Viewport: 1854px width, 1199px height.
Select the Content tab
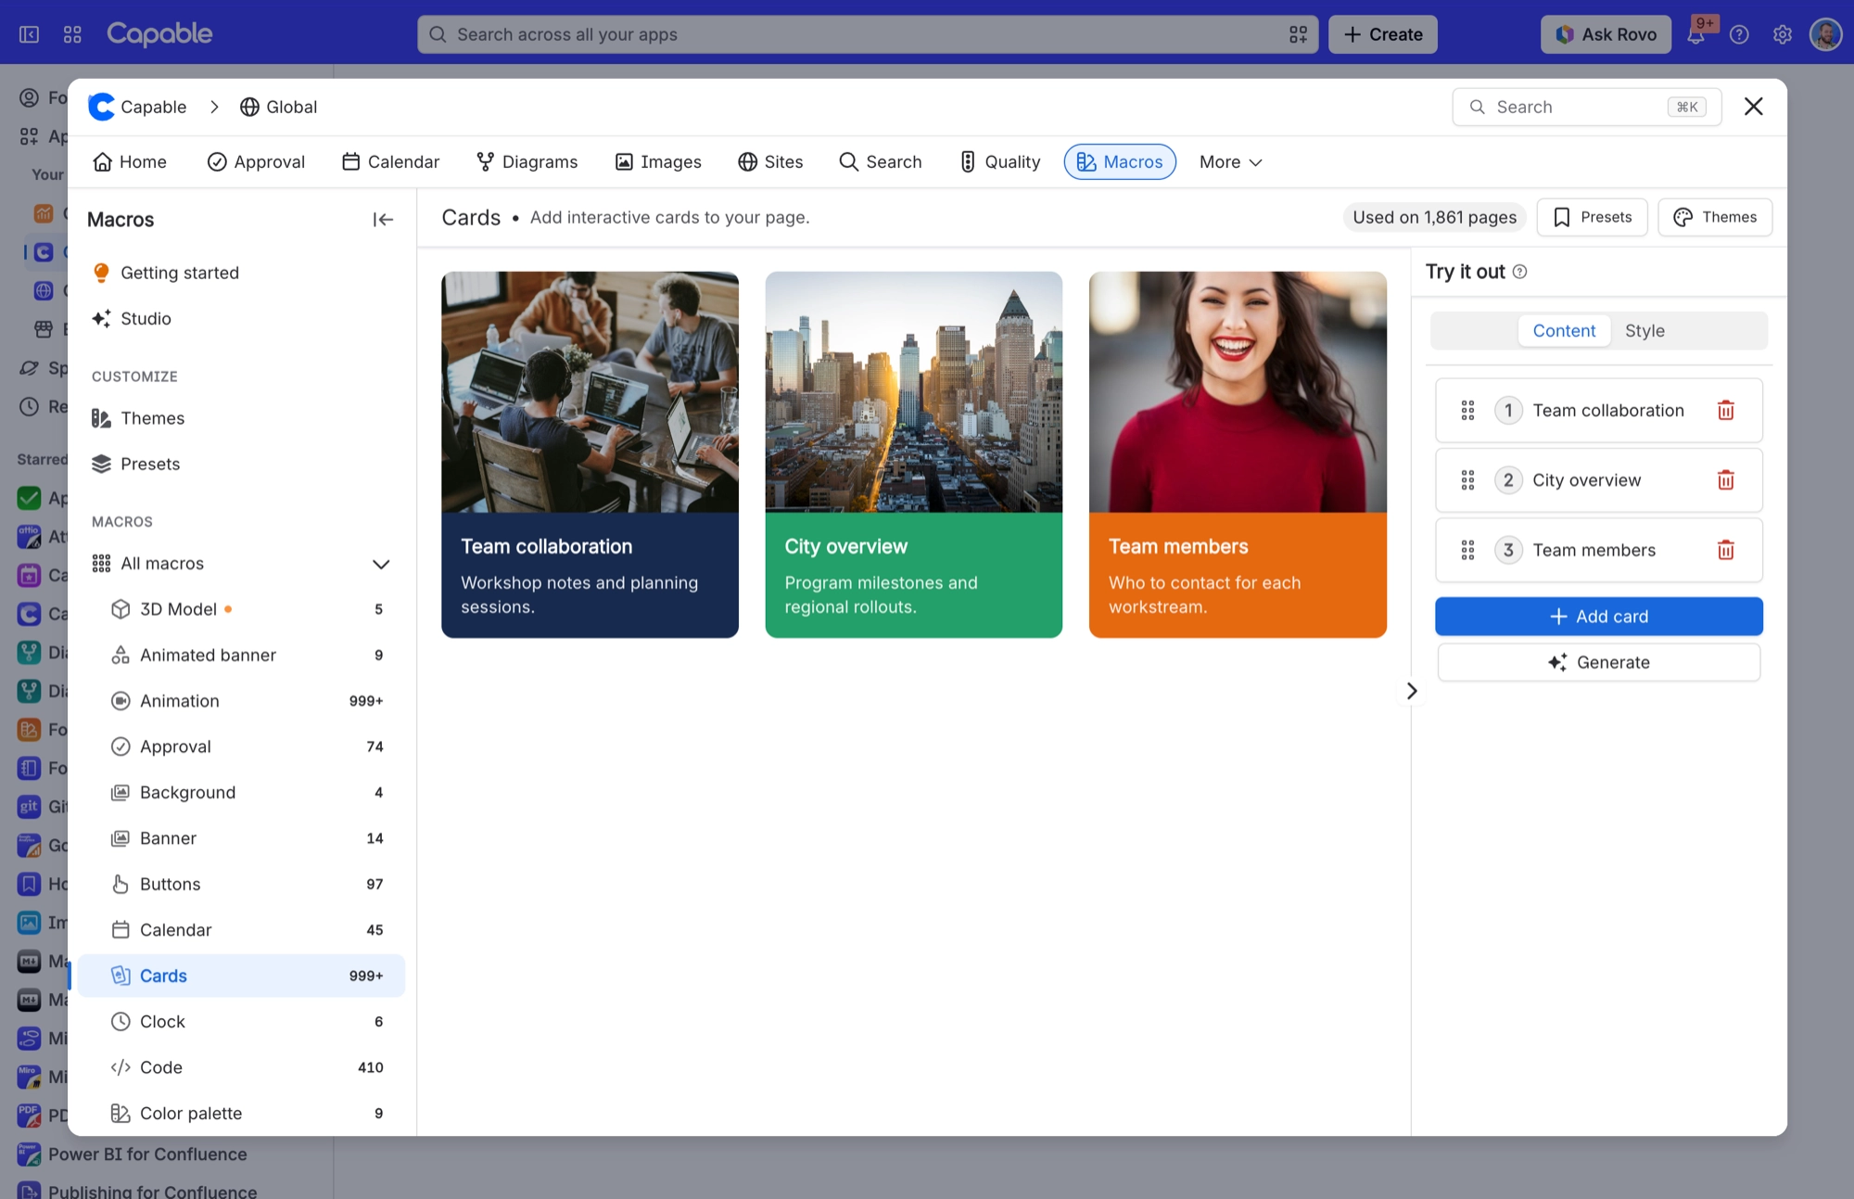1564,331
